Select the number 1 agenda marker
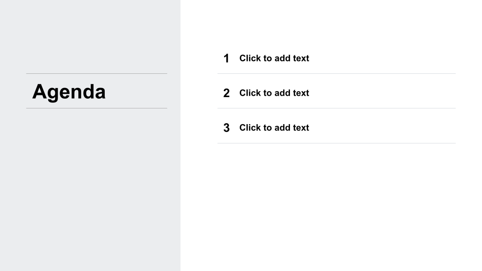 pyautogui.click(x=226, y=58)
